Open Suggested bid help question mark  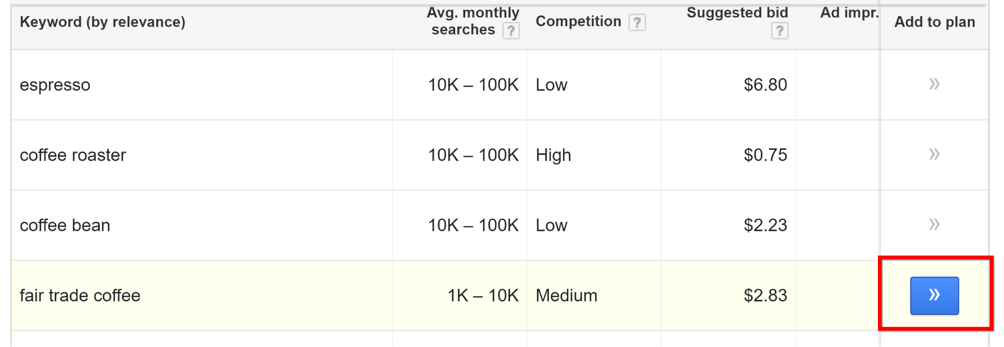click(x=779, y=31)
